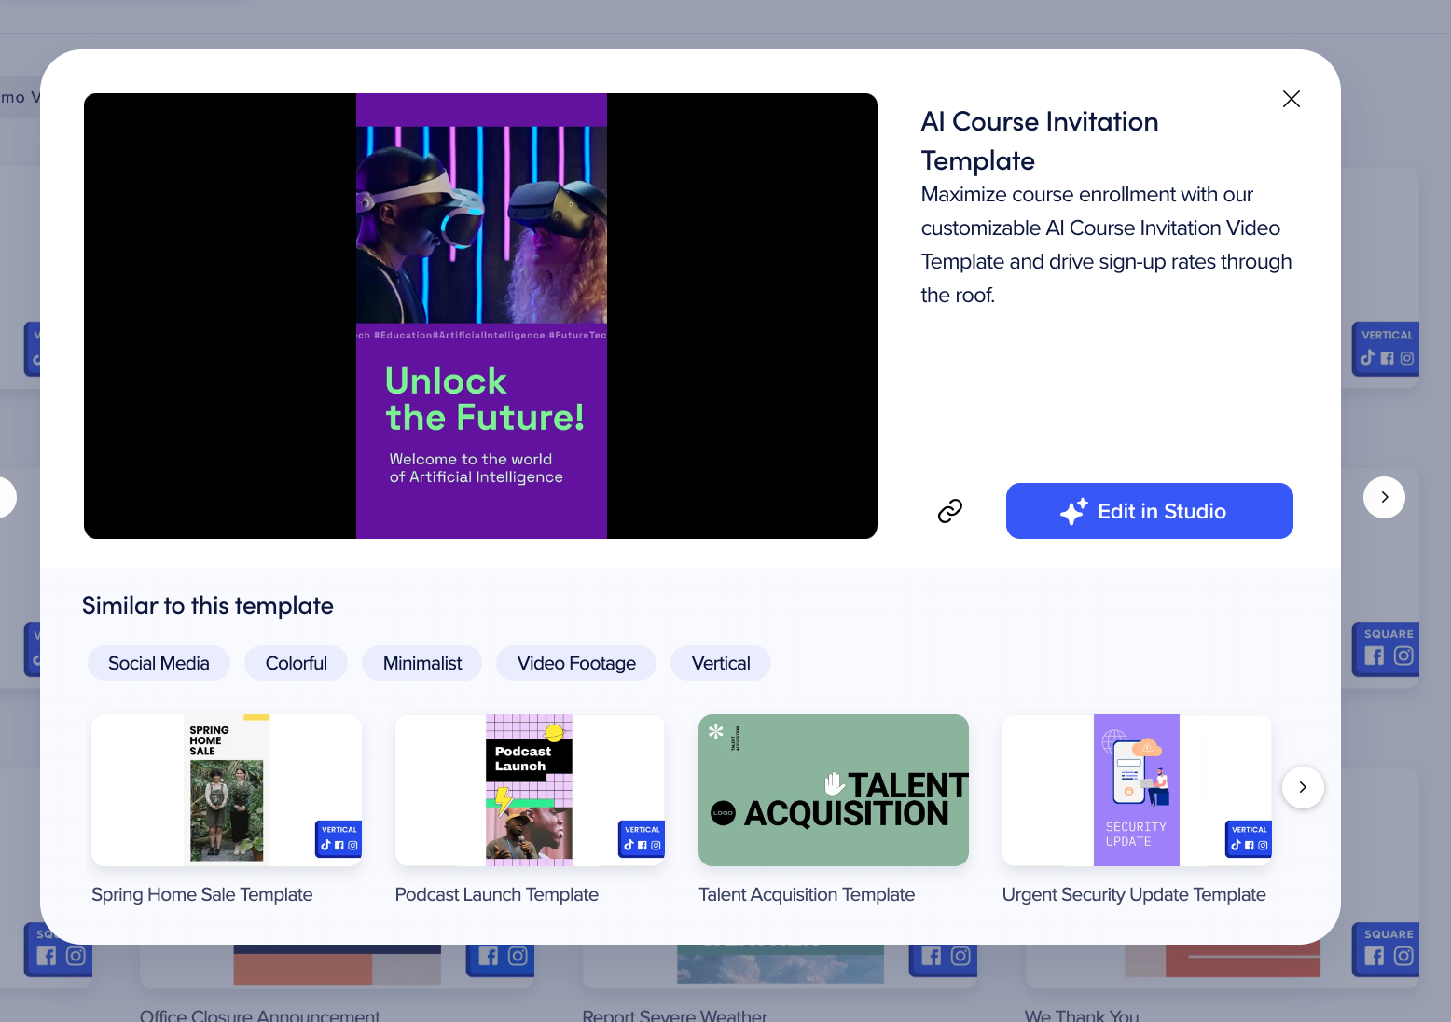Click the Edit in Studio button
Screen dimensions: 1451x1022
pyautogui.click(x=1149, y=511)
